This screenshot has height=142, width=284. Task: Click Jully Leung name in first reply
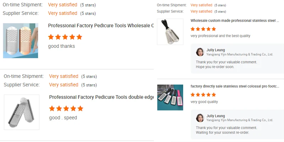pos(215,50)
